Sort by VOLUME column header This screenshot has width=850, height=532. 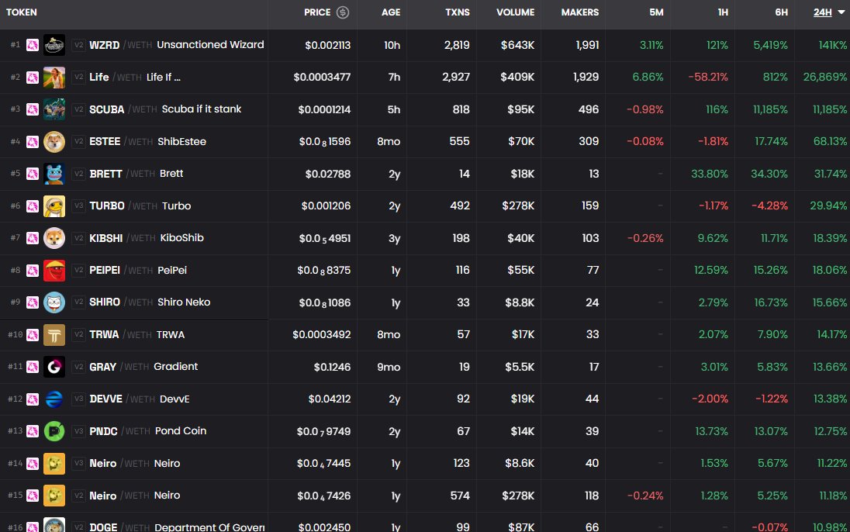pos(515,12)
